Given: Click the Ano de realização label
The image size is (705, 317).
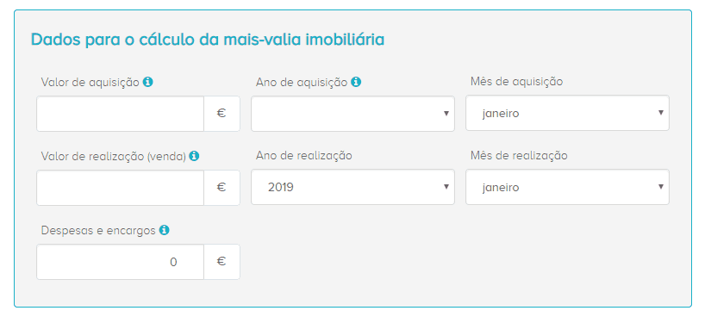Looking at the screenshot, I should tap(304, 156).
